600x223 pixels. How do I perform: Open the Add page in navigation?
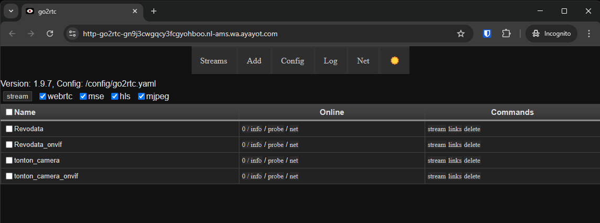[x=254, y=60]
